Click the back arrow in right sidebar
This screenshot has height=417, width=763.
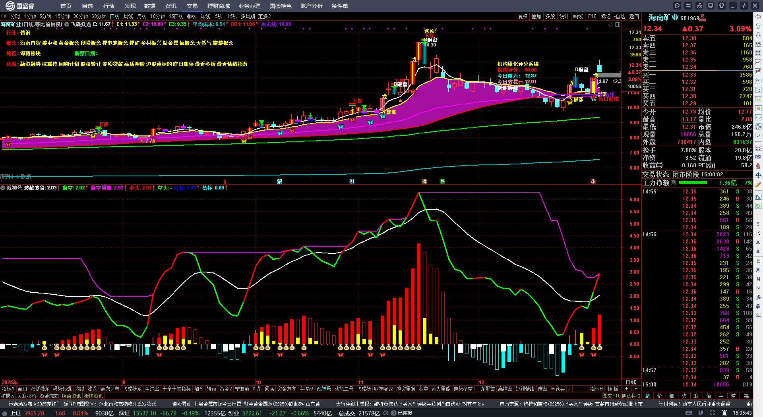pos(758,17)
